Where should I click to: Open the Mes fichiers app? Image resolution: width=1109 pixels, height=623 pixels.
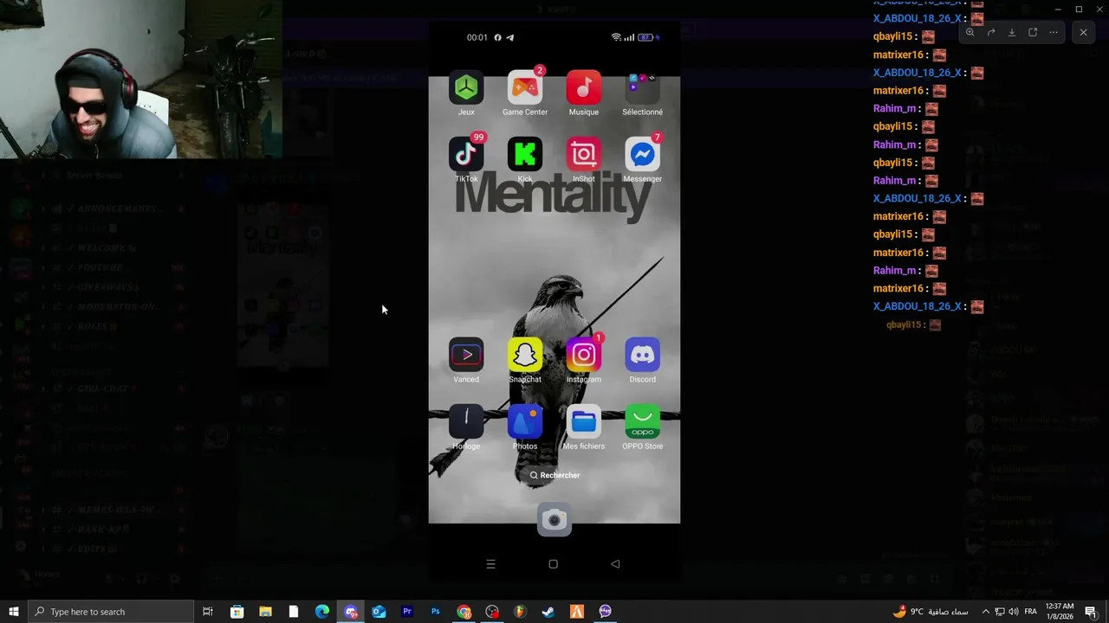pos(584,421)
